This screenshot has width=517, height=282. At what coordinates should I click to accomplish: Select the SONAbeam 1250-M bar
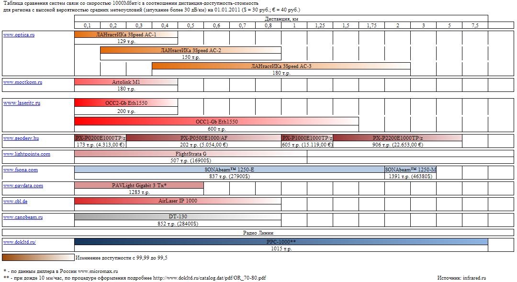pos(411,169)
